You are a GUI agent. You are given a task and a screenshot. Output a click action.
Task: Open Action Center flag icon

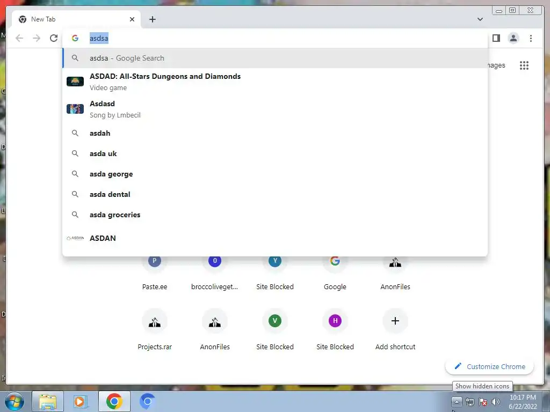[x=483, y=402]
